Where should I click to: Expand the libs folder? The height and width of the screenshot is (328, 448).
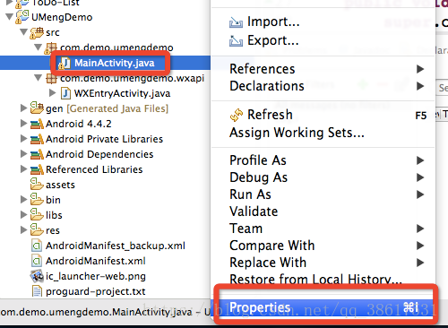[x=23, y=215]
